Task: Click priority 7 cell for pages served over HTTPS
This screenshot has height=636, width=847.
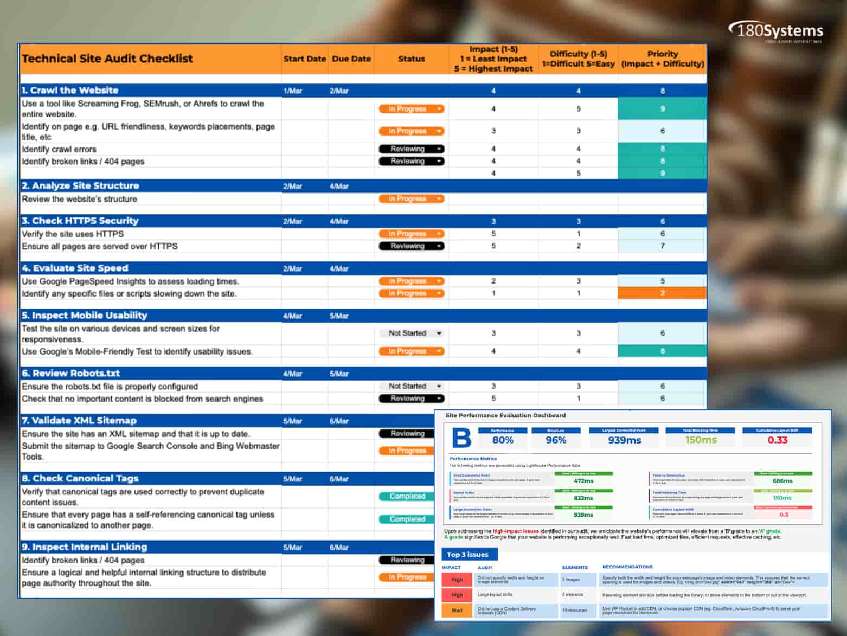Action: pos(662,246)
